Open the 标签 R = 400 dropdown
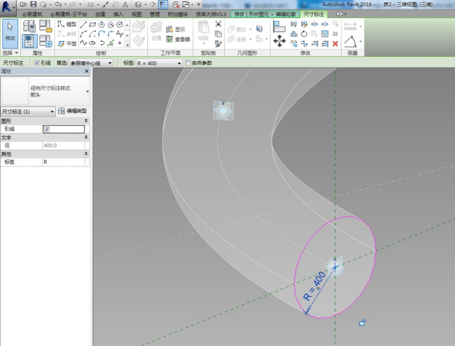The height and width of the screenshot is (346, 455). tap(180, 63)
